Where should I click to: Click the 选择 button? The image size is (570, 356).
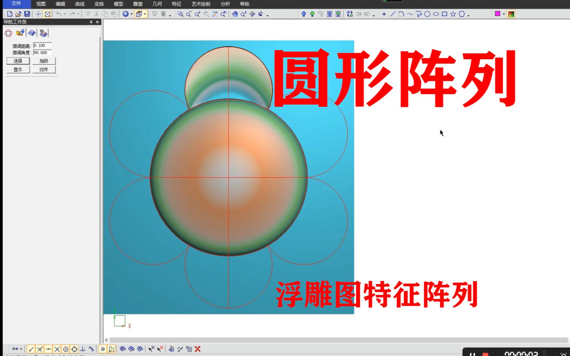tap(18, 61)
